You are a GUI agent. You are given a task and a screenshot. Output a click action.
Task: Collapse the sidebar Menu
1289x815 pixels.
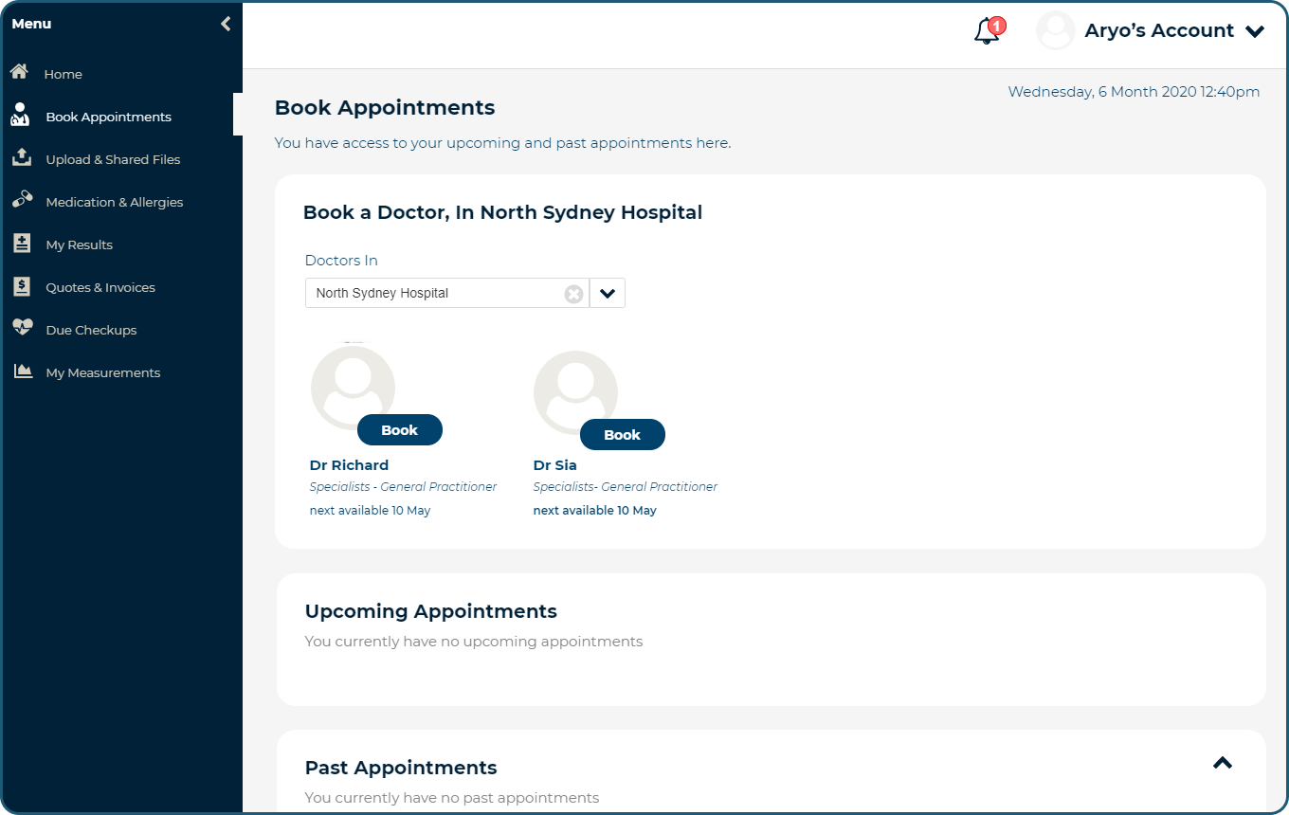click(x=225, y=23)
